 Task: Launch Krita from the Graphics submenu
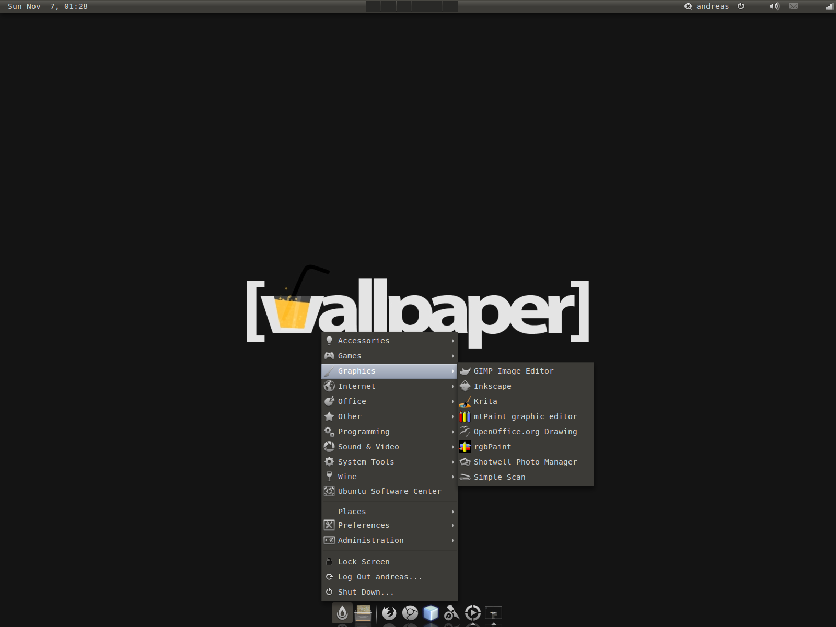526,401
